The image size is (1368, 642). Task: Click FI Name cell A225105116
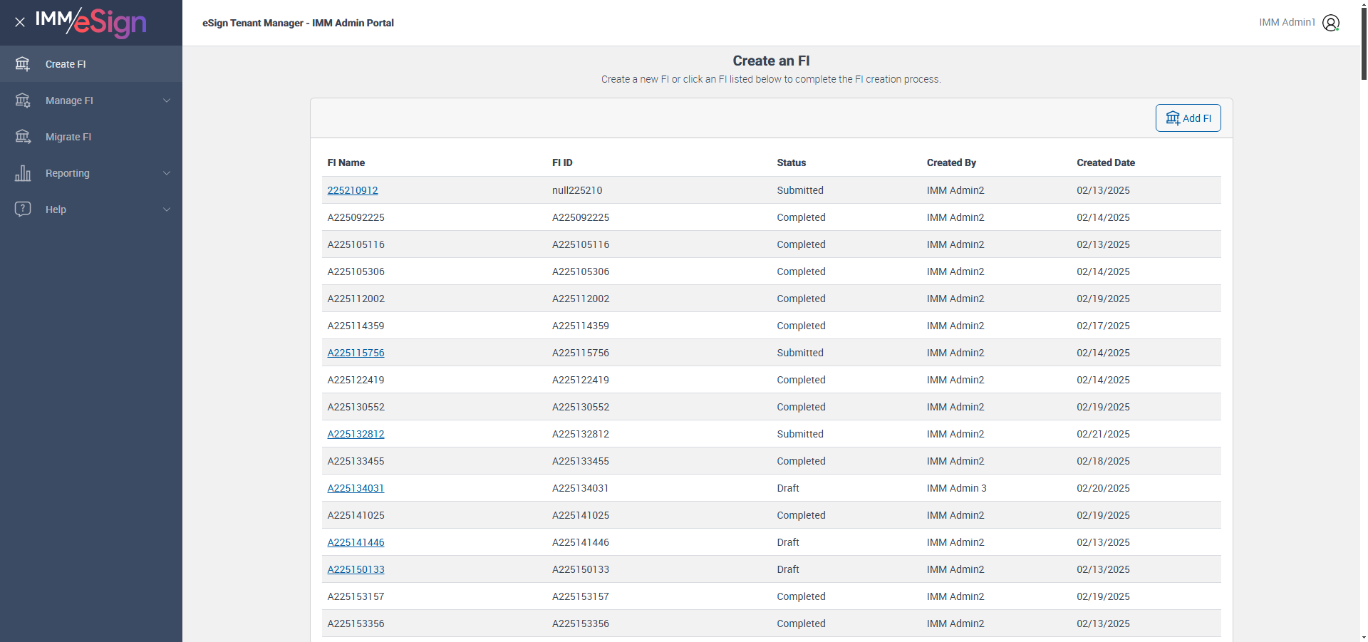pyautogui.click(x=356, y=244)
